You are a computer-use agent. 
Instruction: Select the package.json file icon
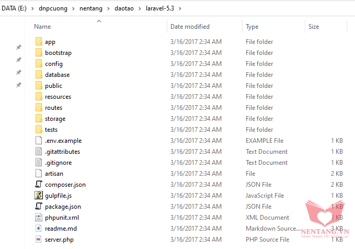click(x=38, y=207)
